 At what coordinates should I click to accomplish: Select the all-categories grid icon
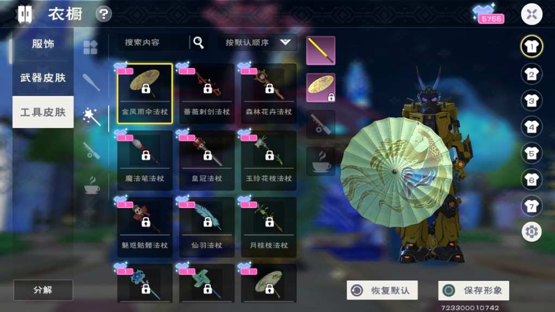(90, 47)
